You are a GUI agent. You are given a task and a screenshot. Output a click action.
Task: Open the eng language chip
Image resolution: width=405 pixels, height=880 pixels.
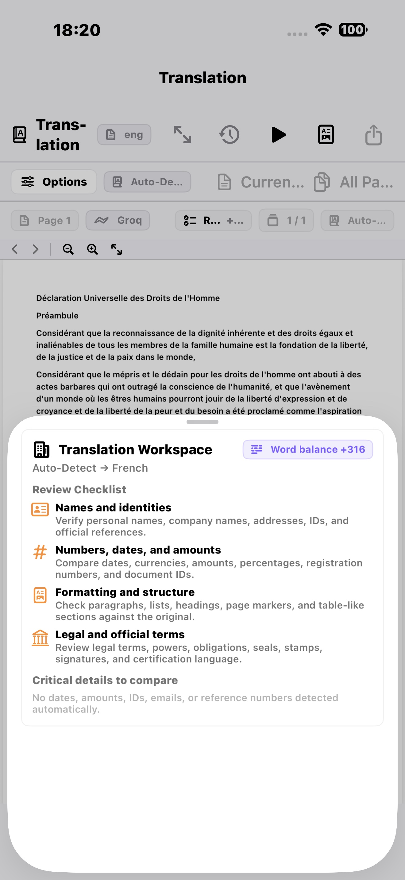coord(124,135)
